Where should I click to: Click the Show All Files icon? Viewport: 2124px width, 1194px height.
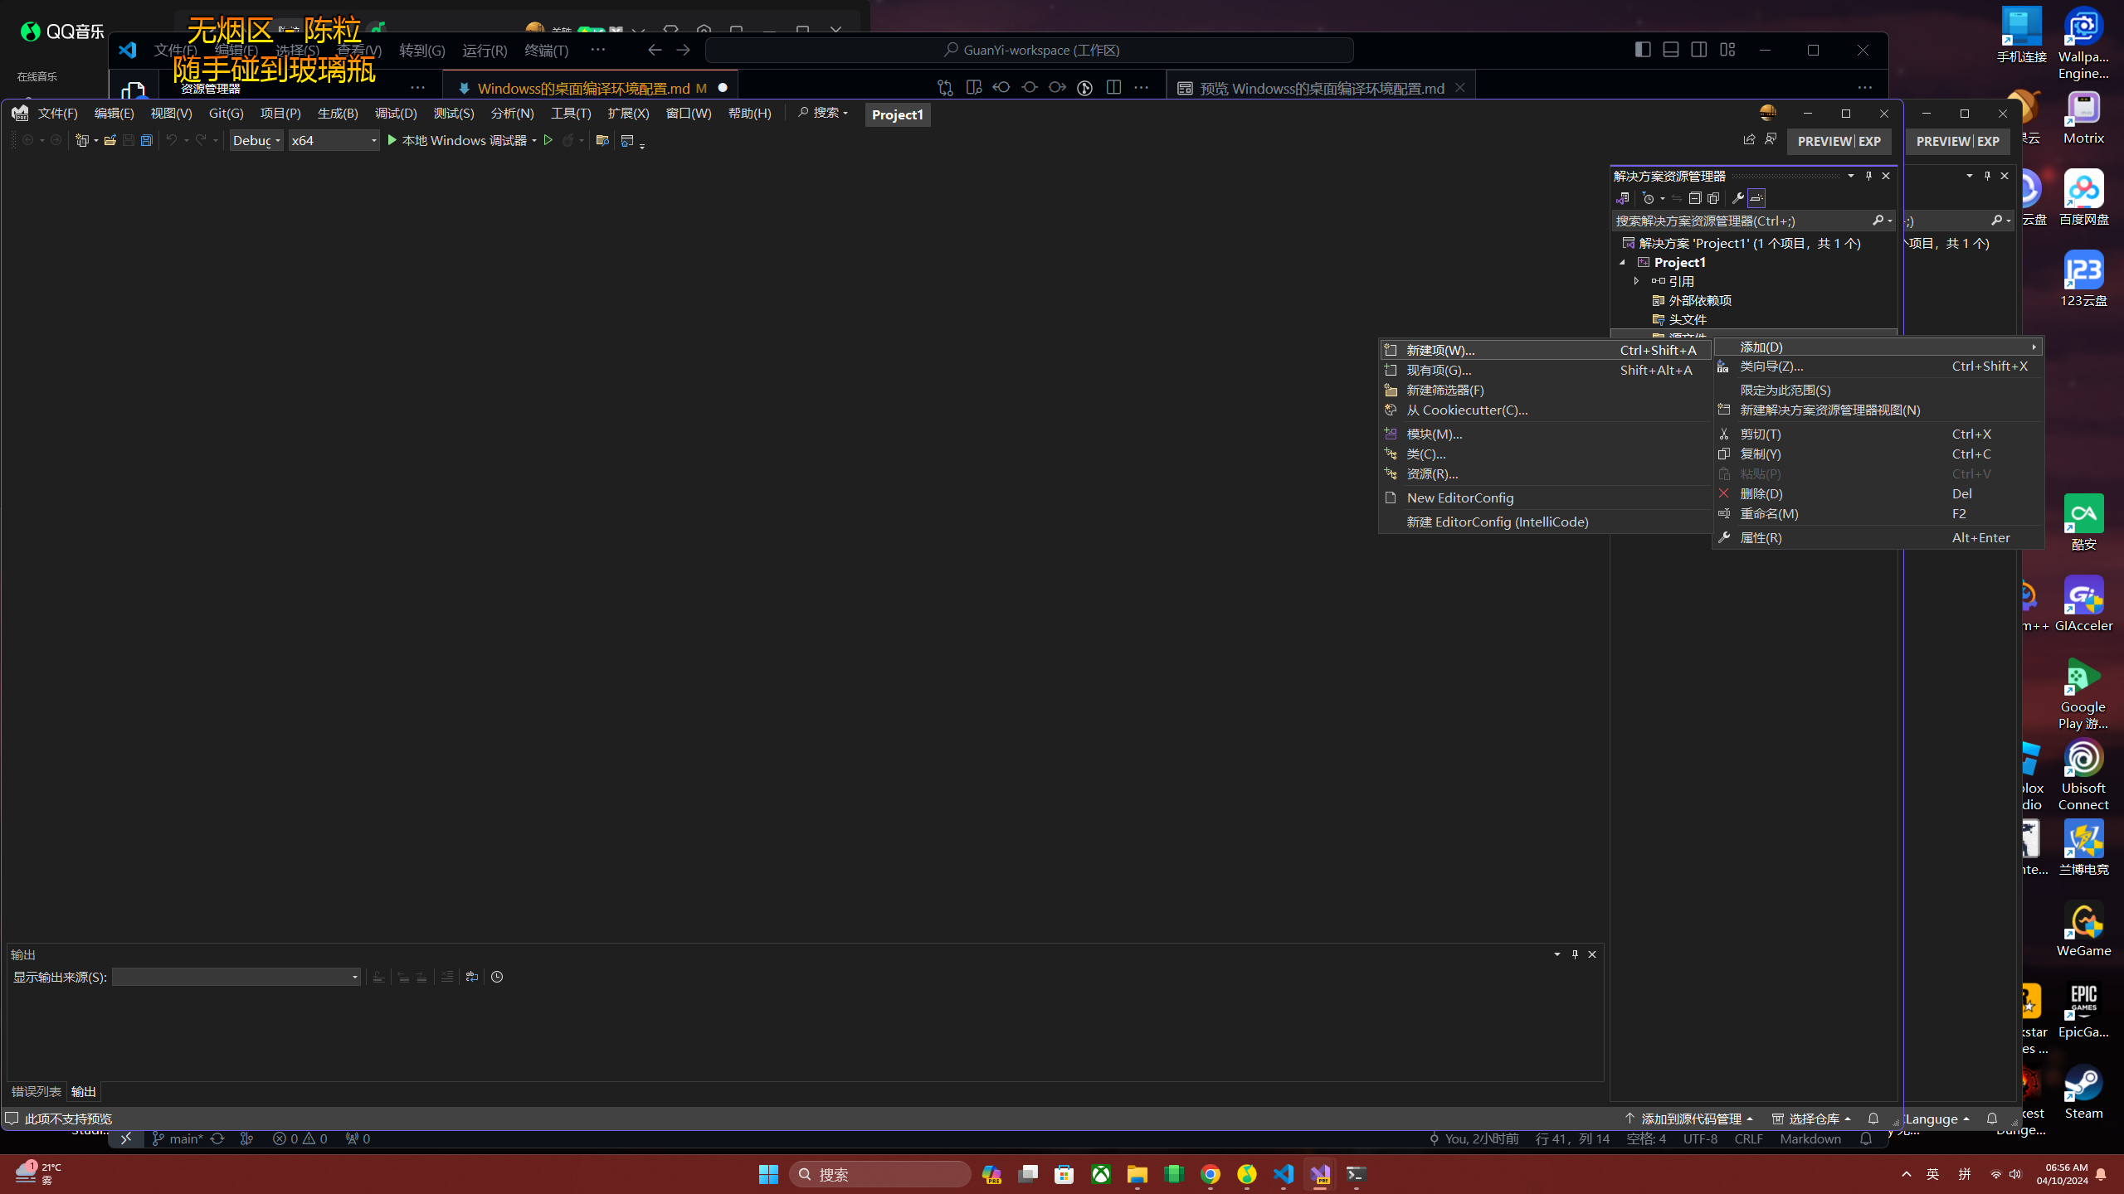point(1713,198)
